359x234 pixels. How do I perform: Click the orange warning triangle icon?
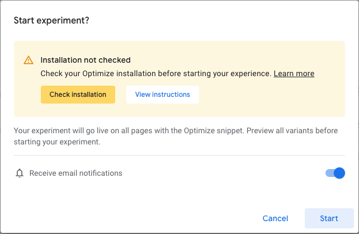point(29,60)
